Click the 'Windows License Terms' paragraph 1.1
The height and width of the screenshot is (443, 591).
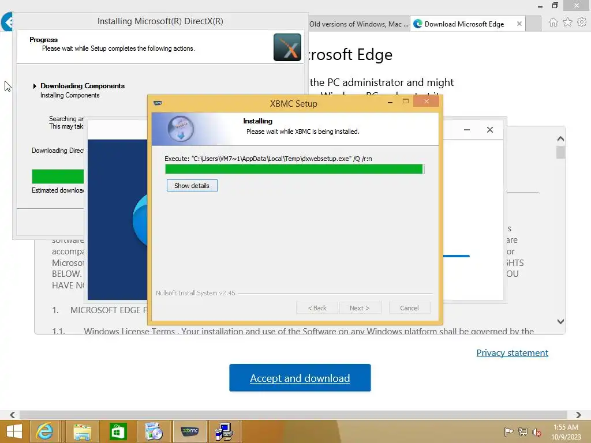tap(293, 331)
